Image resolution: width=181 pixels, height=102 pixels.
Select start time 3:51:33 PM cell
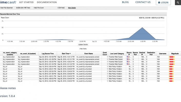tap(66, 64)
